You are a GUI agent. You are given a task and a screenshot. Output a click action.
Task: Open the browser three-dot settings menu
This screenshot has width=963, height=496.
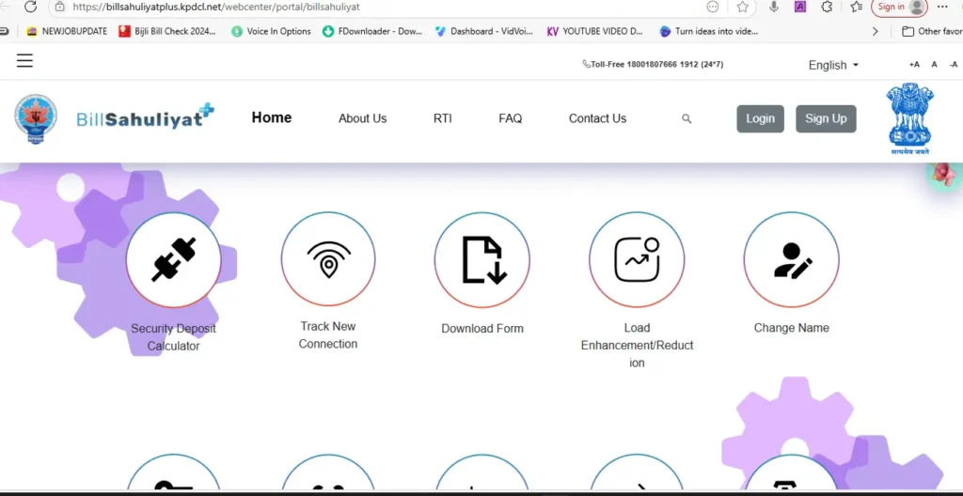click(x=942, y=7)
